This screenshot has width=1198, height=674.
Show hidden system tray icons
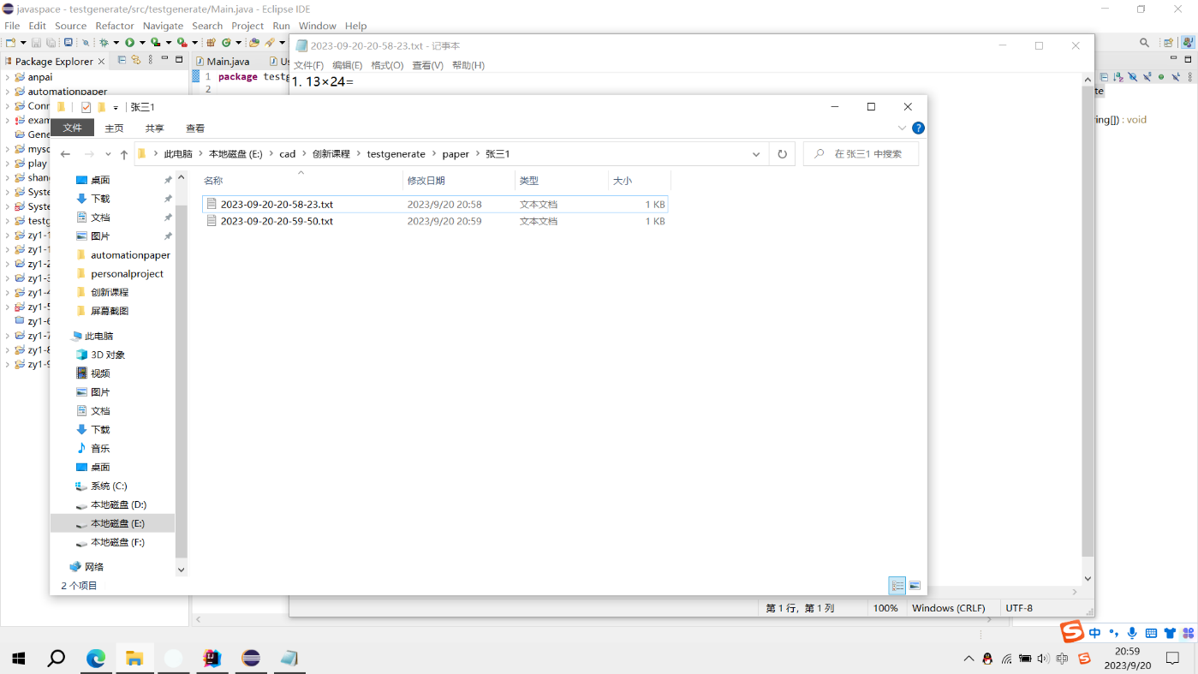pyautogui.click(x=969, y=659)
